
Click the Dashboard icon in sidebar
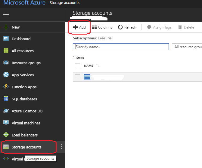6,38
